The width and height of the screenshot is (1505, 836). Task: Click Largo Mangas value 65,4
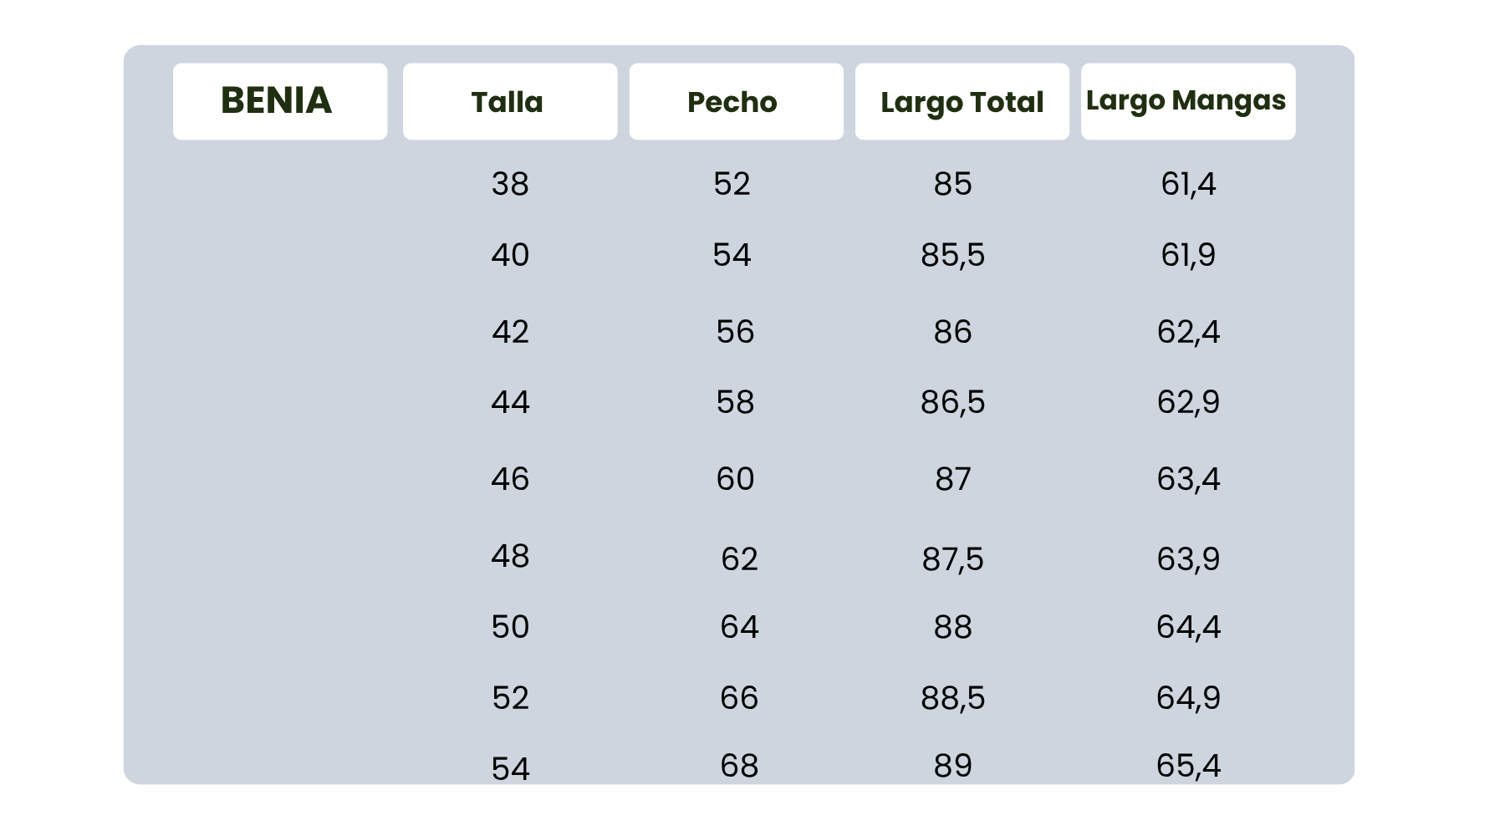coord(1188,766)
